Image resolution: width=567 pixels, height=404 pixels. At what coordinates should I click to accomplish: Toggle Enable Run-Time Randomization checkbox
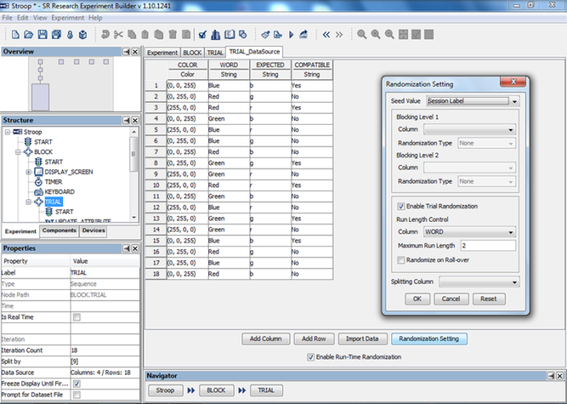[311, 357]
